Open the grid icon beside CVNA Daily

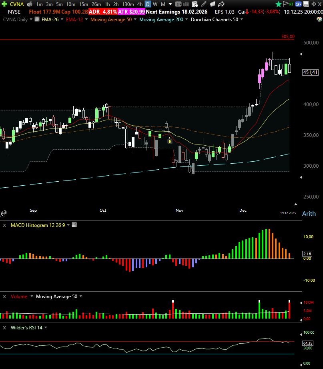tap(37, 19)
